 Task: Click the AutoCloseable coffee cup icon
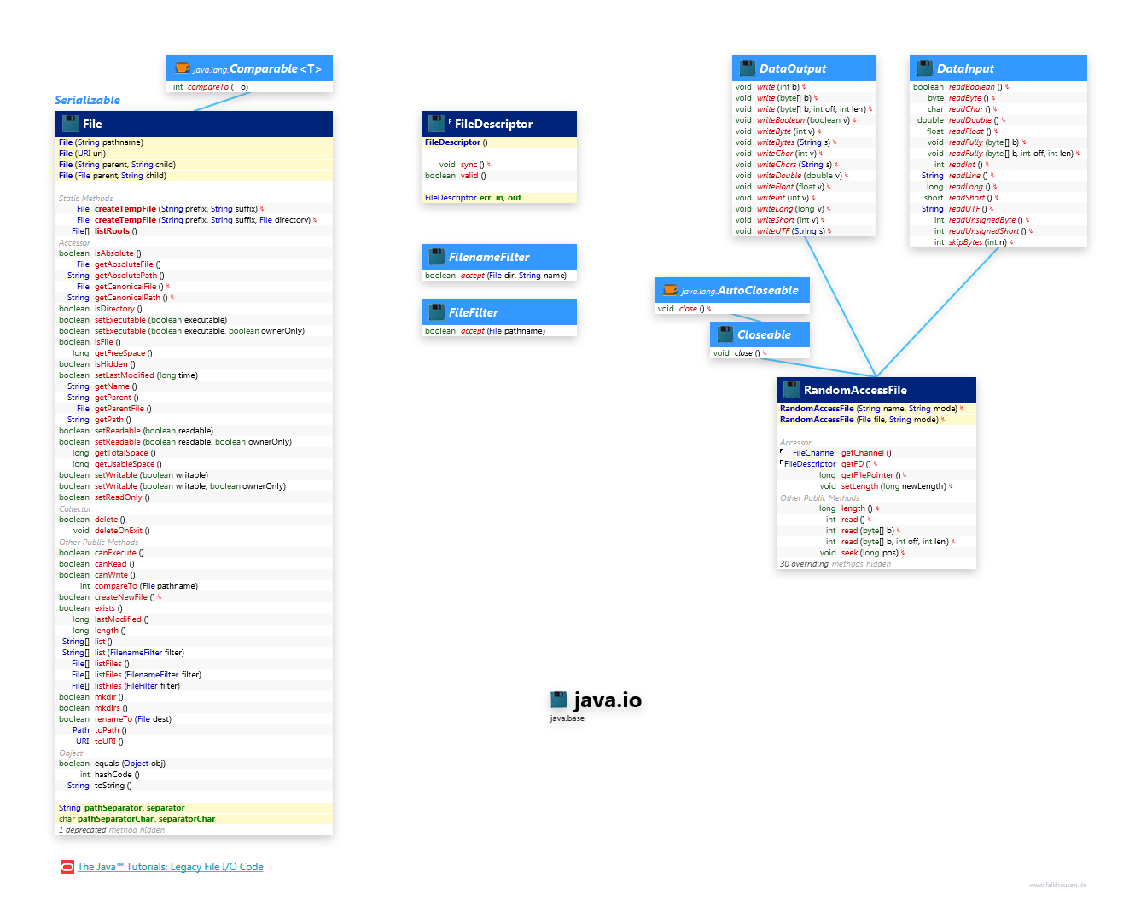[x=670, y=290]
